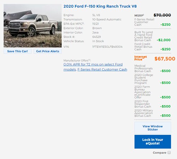Open F-Series Retail Customer Cash offer link
This screenshot has height=159, width=177.
pyautogui.click(x=102, y=69)
